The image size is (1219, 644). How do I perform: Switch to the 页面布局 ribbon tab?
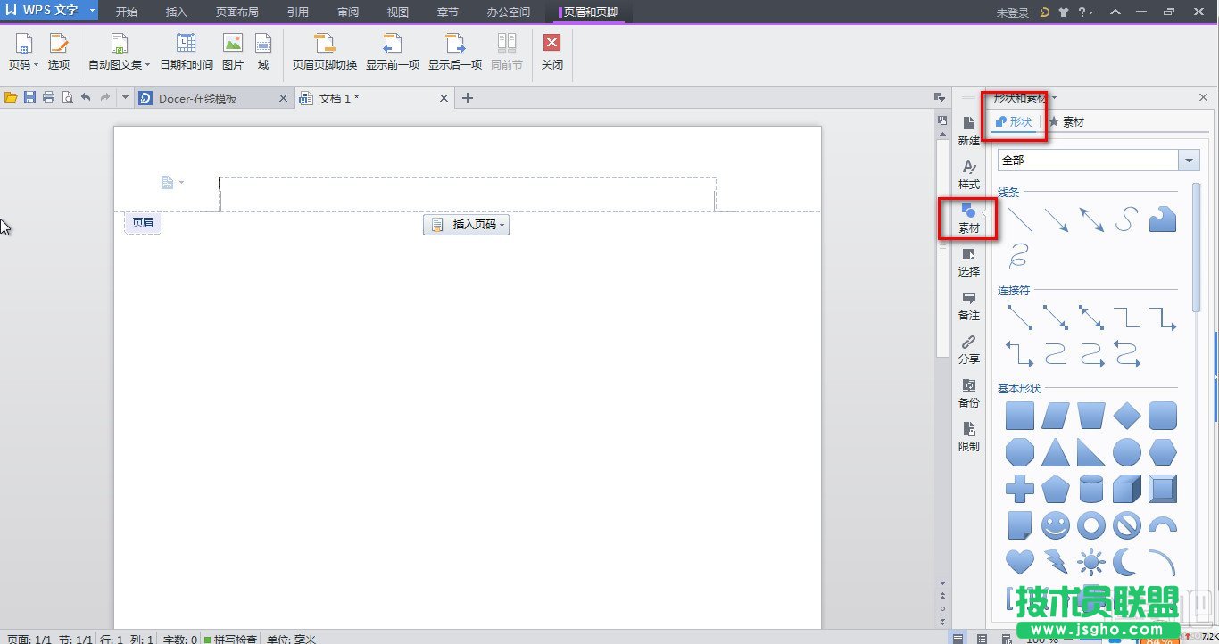(236, 12)
